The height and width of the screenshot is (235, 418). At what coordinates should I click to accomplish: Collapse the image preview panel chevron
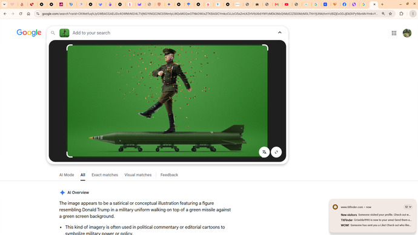coord(280,33)
